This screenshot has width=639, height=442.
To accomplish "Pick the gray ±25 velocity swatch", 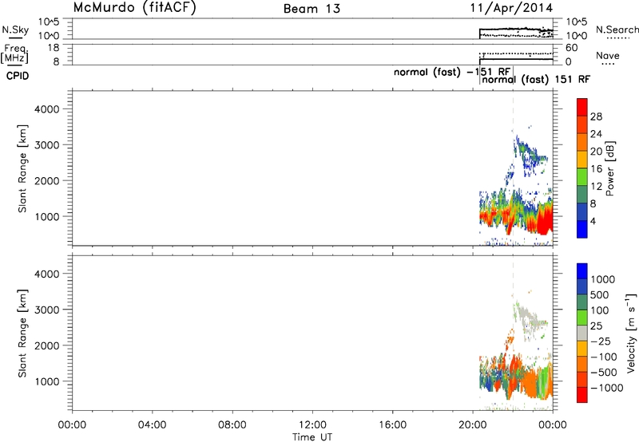I will [582, 333].
